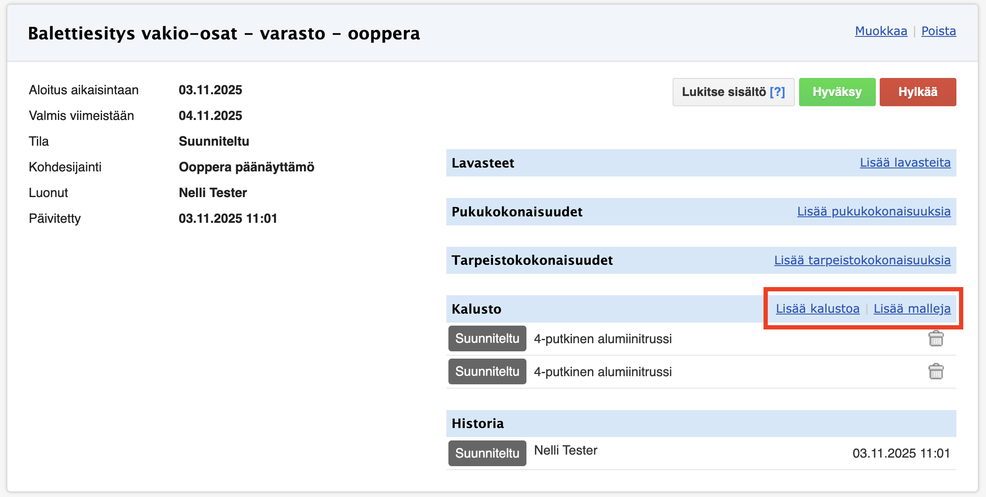Click Suunniteltu badge on second Kalusto row
Image resolution: width=986 pixels, height=497 pixels.
click(x=487, y=371)
